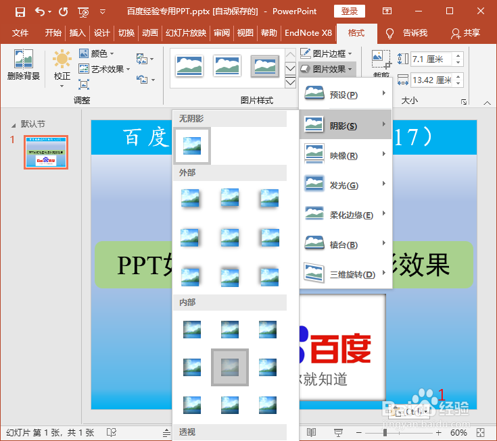The width and height of the screenshot is (497, 441).
Task: Select the third highlighted picture style
Action: pyautogui.click(x=264, y=66)
